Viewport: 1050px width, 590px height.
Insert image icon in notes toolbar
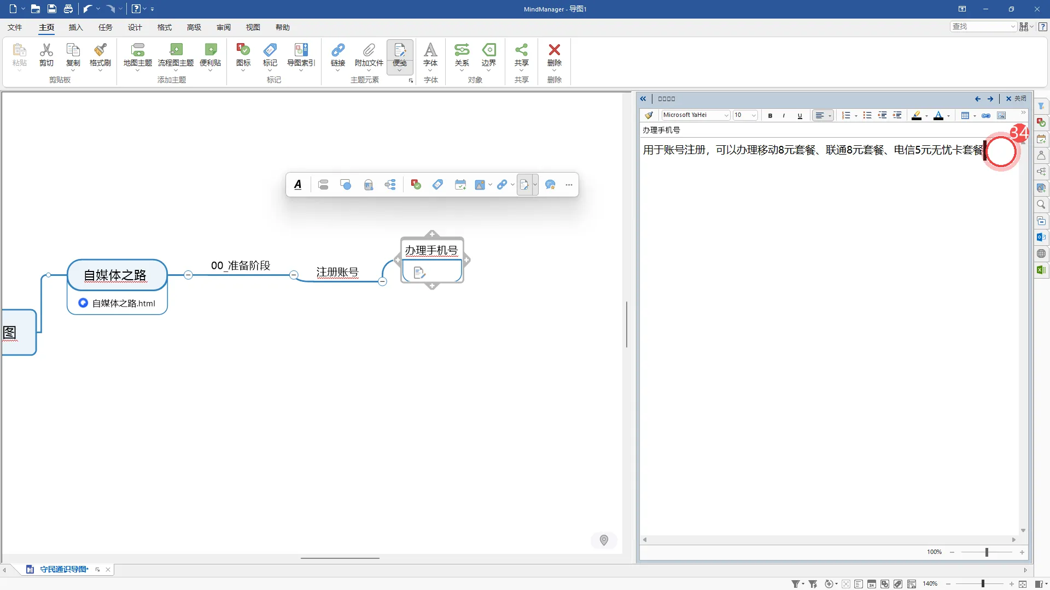click(x=1001, y=115)
